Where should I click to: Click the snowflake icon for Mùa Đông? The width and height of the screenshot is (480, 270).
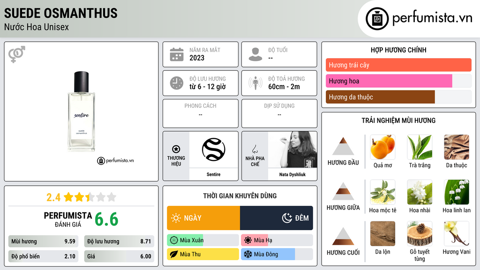pyautogui.click(x=248, y=254)
